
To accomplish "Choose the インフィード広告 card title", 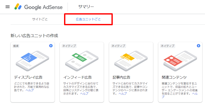I will tap(77, 77).
